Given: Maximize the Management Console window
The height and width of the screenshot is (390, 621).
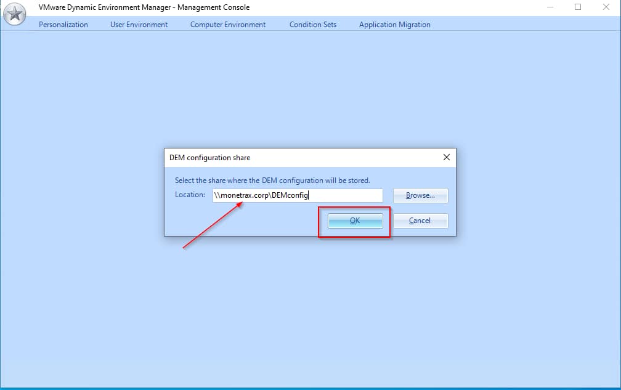Looking at the screenshot, I should [x=578, y=7].
